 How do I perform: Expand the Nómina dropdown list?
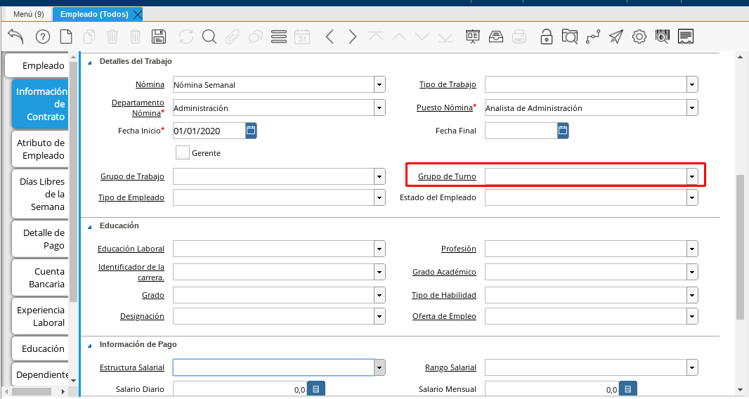379,85
